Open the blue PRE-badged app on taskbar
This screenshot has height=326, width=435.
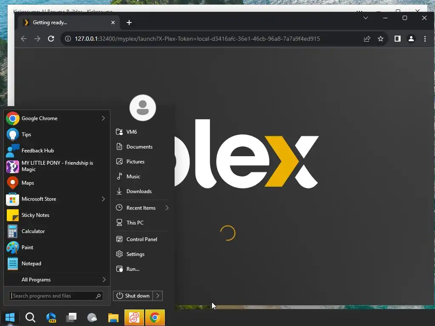coord(51,318)
